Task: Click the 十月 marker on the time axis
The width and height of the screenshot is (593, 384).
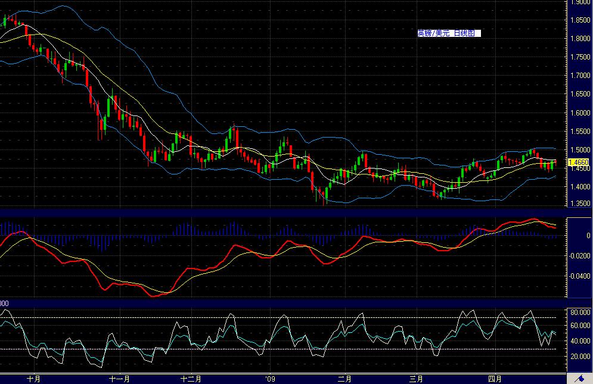Action: 34,379
